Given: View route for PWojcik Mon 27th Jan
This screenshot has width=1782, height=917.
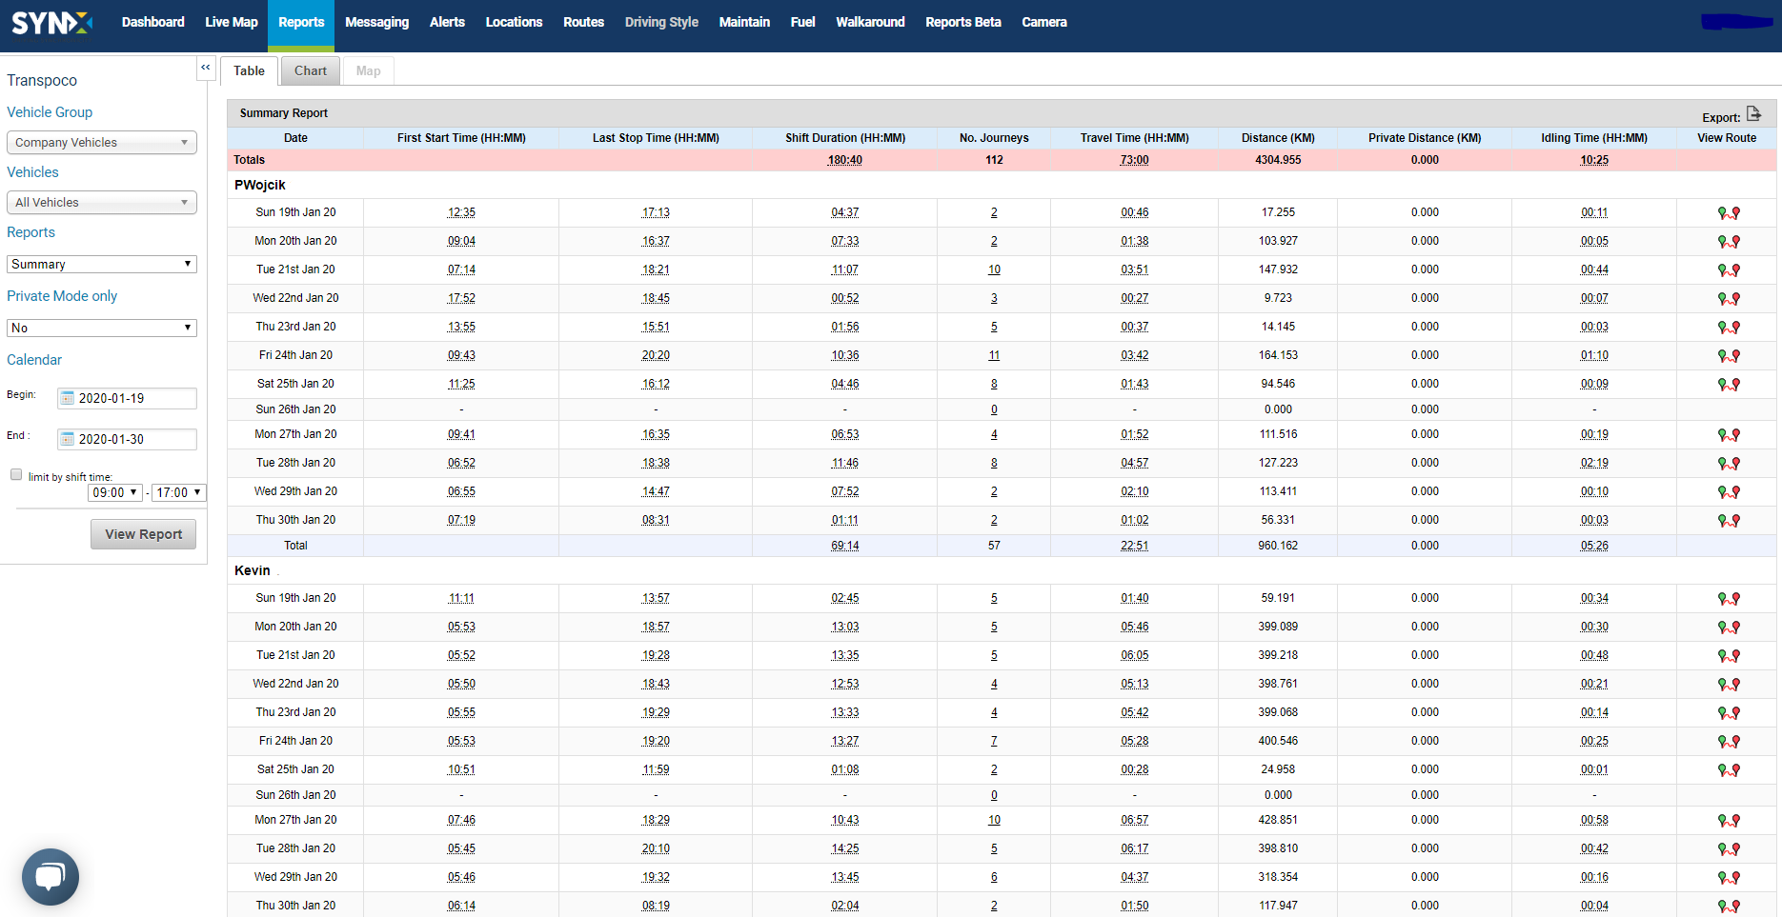Looking at the screenshot, I should (x=1729, y=435).
